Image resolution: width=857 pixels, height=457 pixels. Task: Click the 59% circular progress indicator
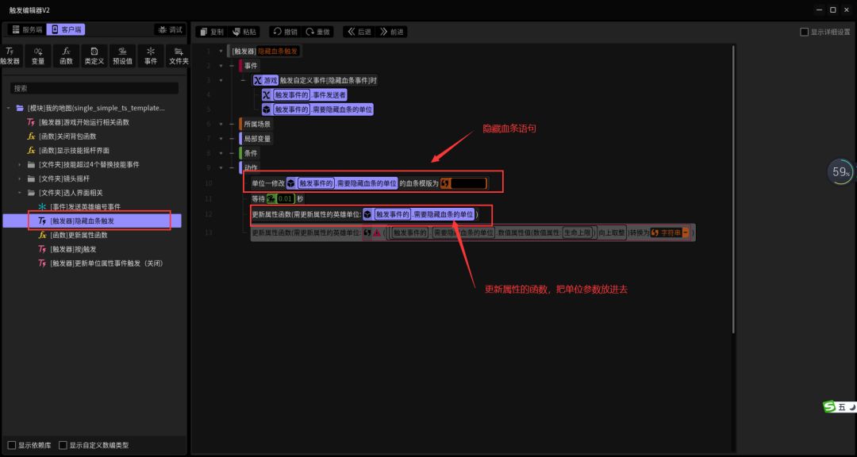(840, 171)
